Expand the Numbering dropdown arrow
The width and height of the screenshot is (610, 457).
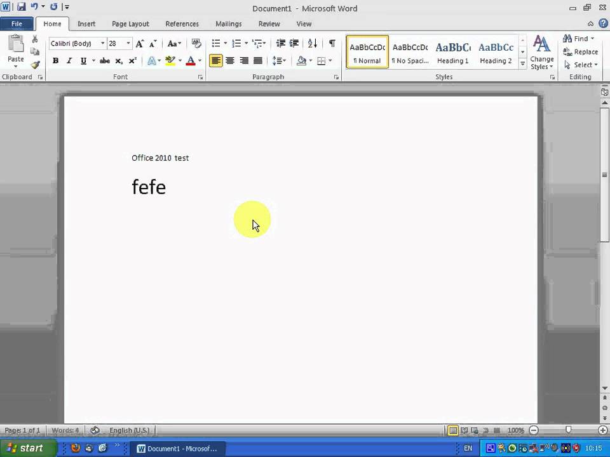(246, 43)
